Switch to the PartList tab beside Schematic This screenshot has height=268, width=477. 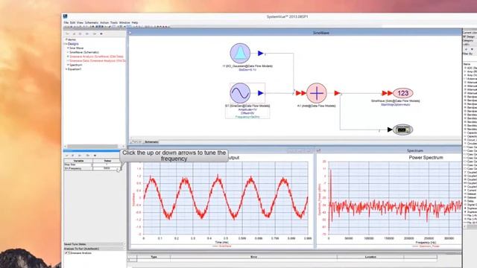136,142
